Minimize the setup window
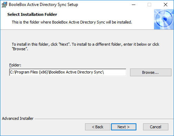Viewport: 174px width, 136px height. click(134, 5)
